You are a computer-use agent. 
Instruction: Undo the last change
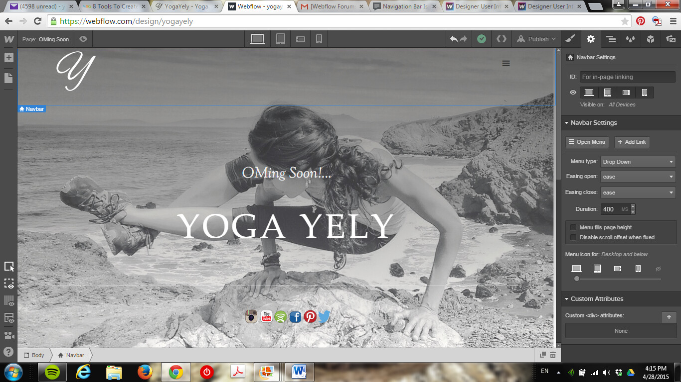(454, 39)
